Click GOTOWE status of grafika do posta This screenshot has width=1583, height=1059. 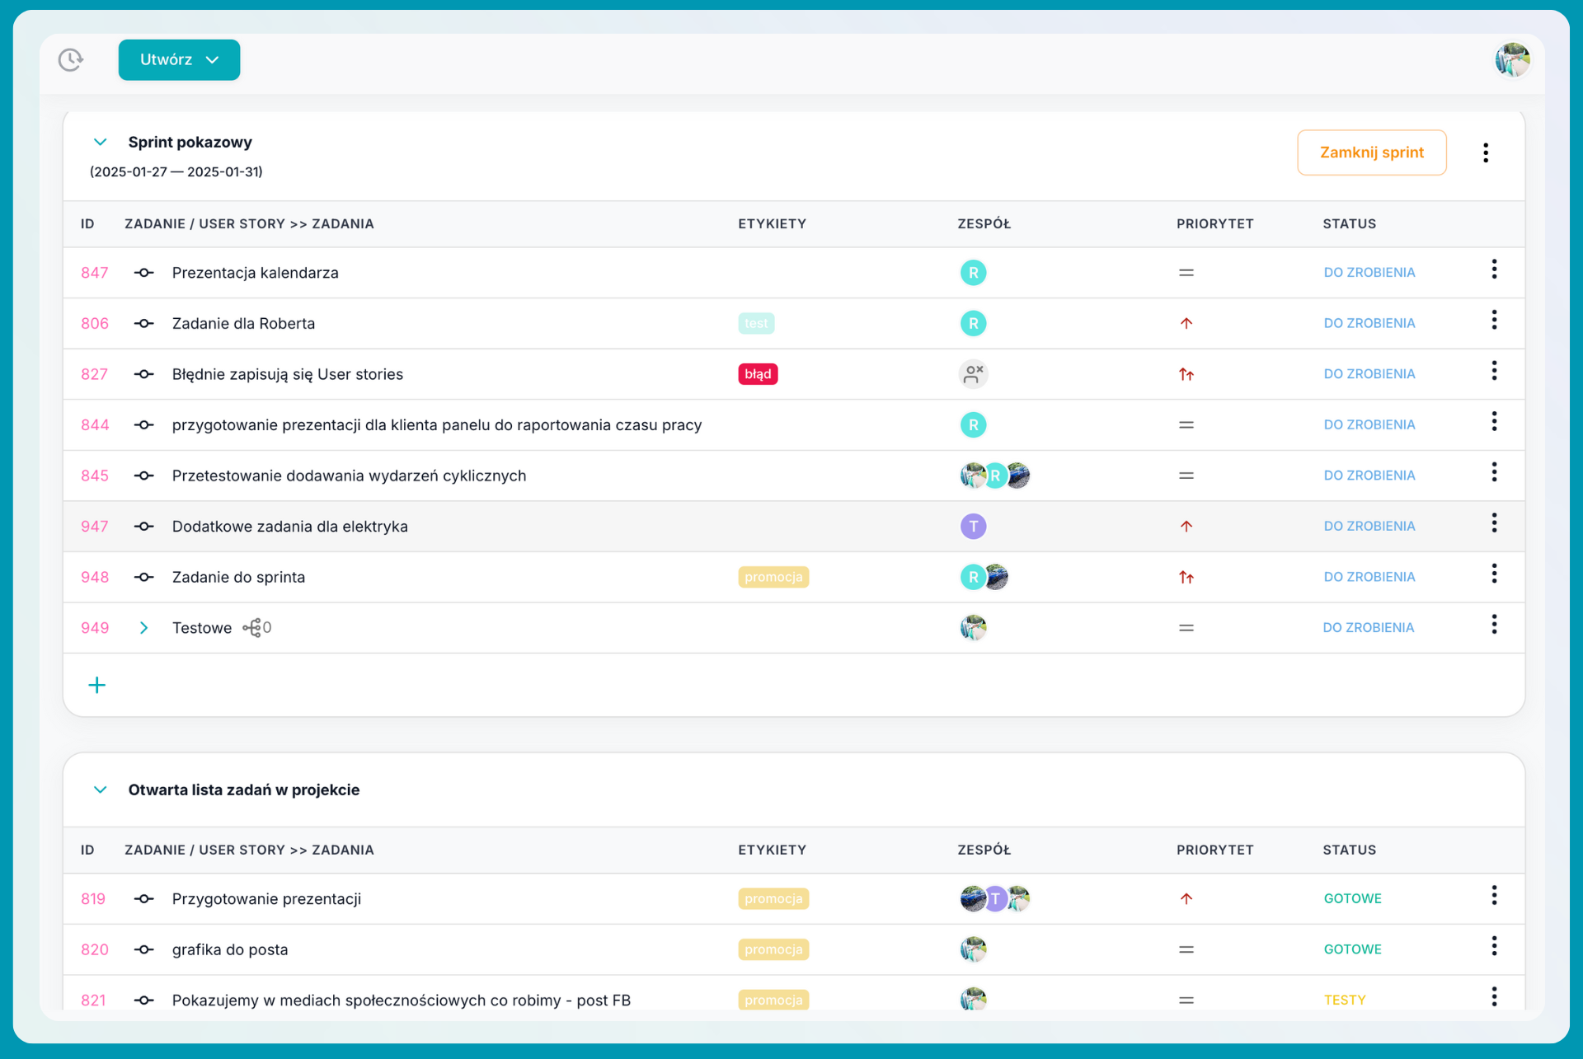pos(1352,949)
